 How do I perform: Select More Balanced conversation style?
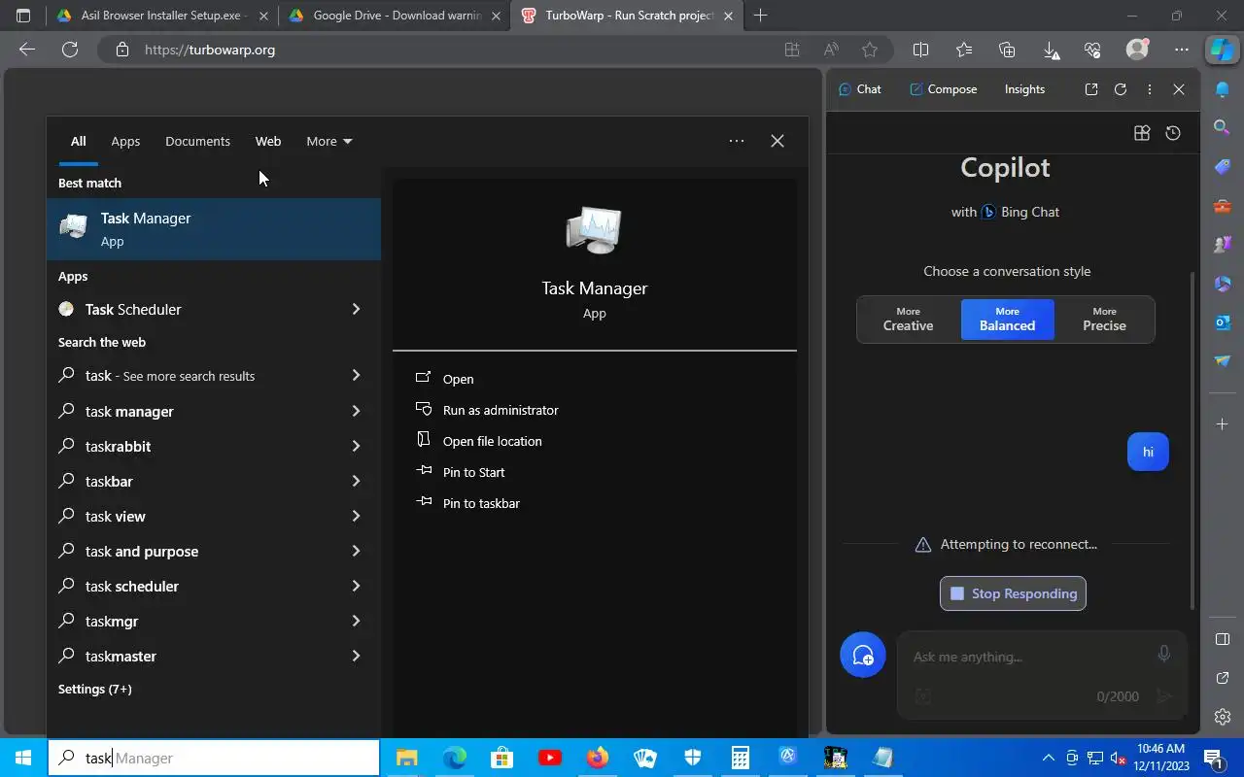(1007, 320)
